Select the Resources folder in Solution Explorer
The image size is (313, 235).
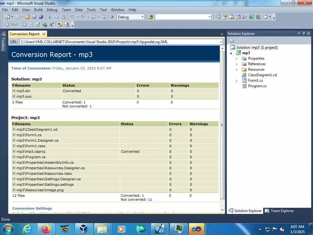[256, 69]
